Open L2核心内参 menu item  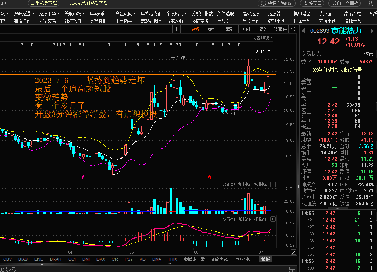(151, 13)
